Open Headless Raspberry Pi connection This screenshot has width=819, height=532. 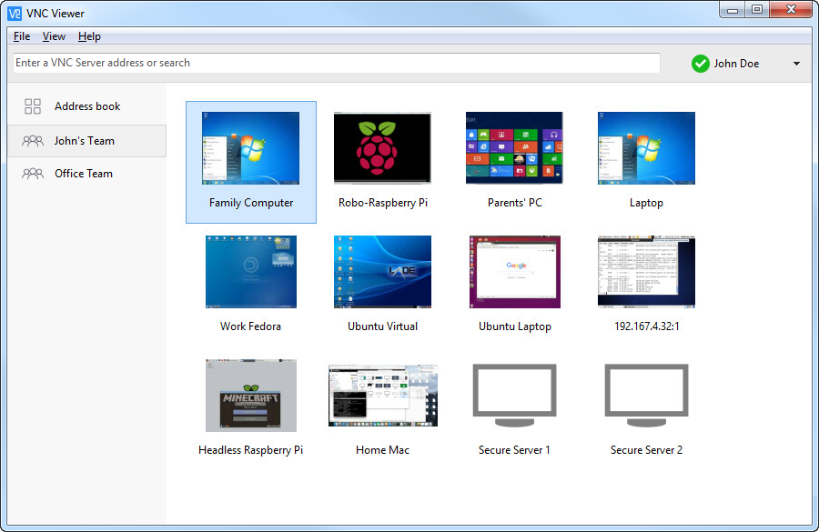tap(250, 395)
